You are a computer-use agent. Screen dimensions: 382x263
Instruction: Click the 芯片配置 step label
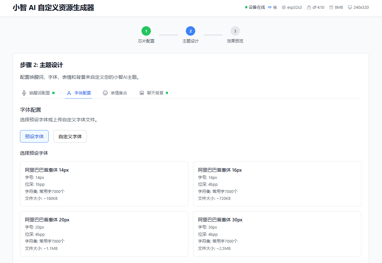(146, 41)
